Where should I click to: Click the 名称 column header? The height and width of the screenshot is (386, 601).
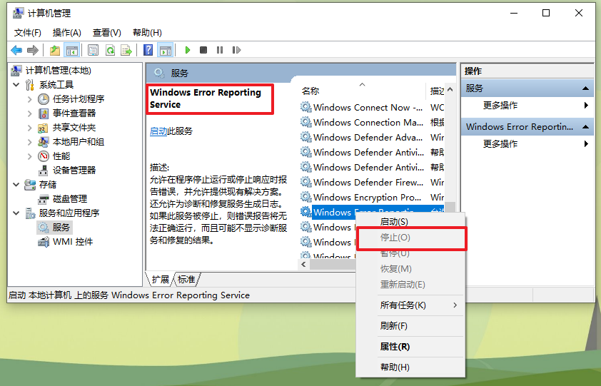tap(310, 91)
